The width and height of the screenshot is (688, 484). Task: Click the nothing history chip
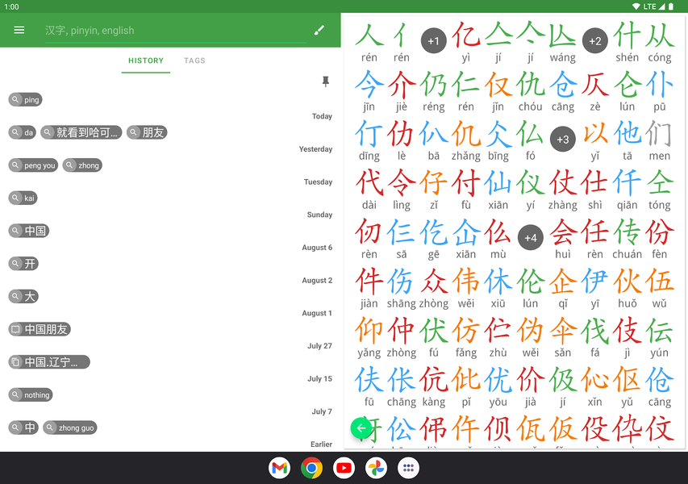click(x=30, y=394)
